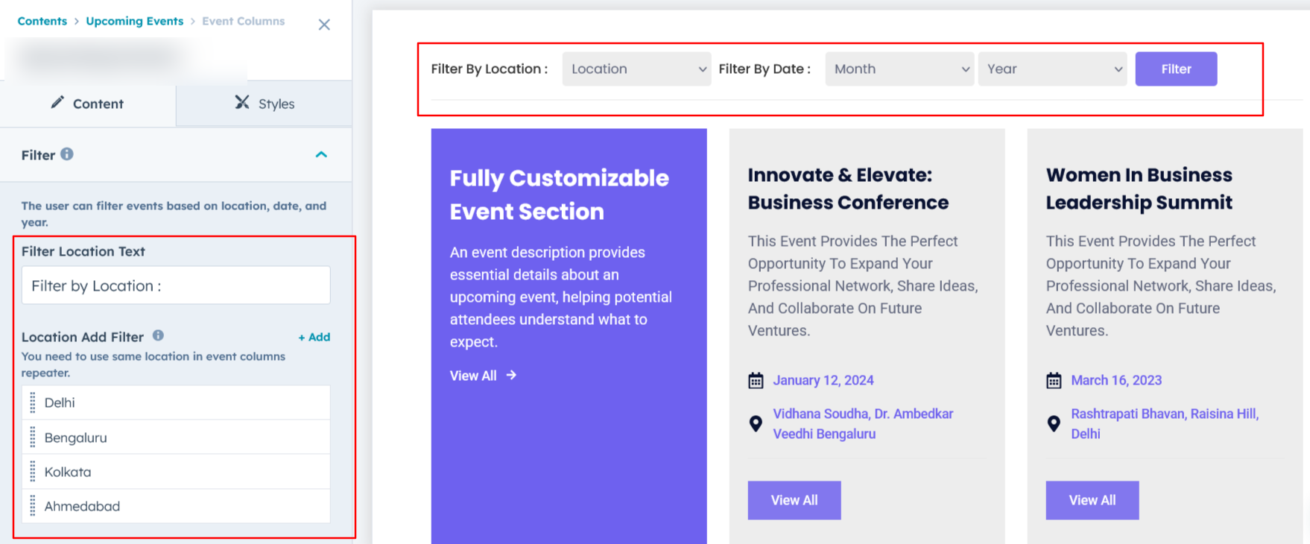Click into the Filter Location Text field
Viewport: 1310px width, 544px height.
(x=176, y=285)
